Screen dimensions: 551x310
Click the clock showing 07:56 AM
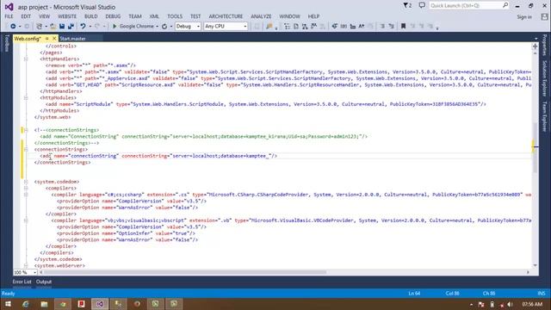pos(532,304)
